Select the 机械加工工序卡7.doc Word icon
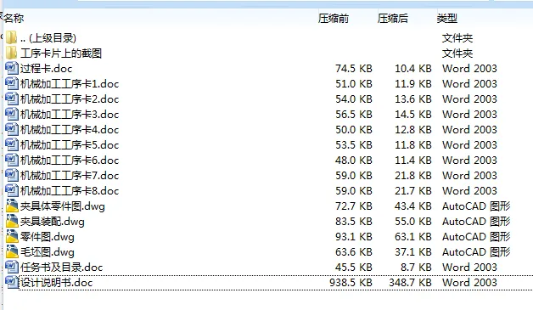 pyautogui.click(x=12, y=175)
